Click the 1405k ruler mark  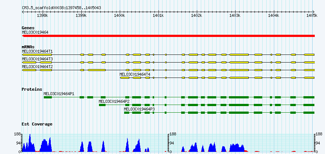(x=312, y=15)
